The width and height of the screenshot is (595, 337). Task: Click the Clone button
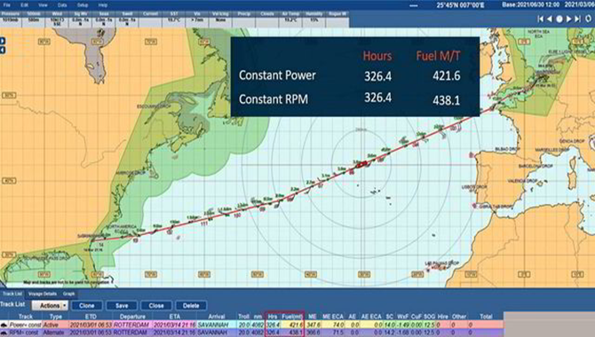coord(87,306)
